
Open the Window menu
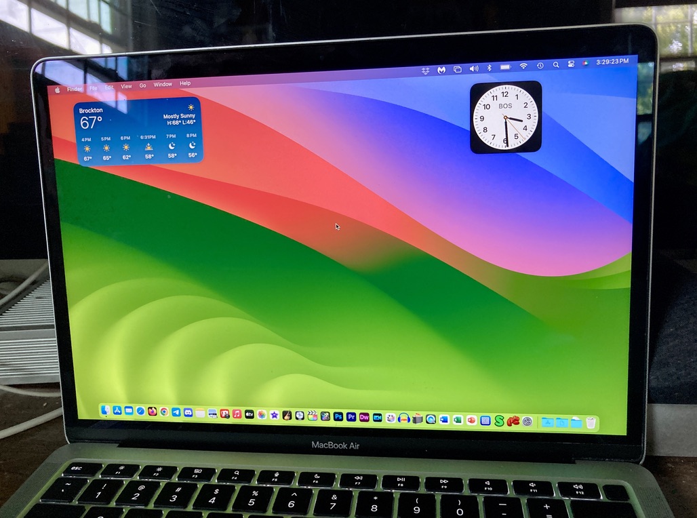pyautogui.click(x=163, y=85)
